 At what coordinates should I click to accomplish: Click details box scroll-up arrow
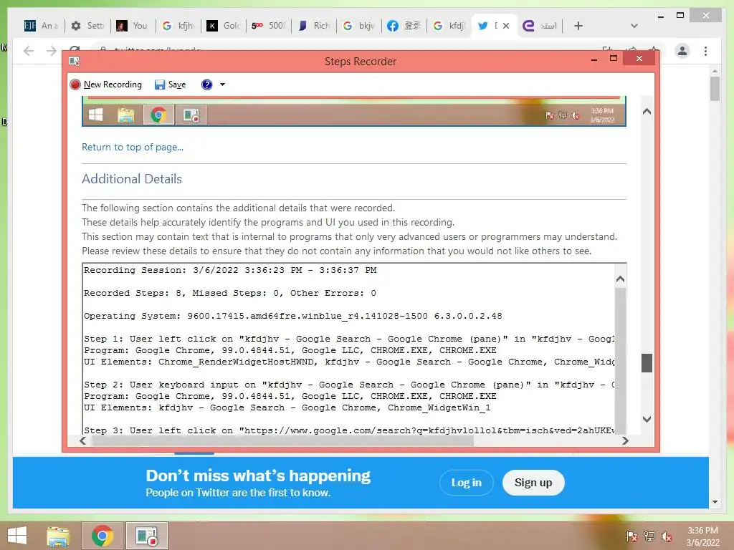(x=620, y=279)
